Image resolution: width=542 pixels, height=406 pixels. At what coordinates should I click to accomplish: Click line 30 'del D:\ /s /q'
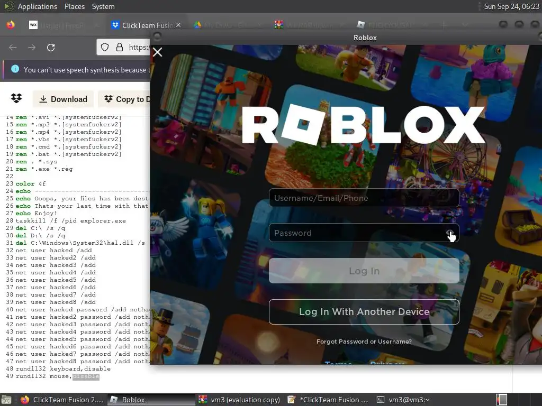coord(40,235)
